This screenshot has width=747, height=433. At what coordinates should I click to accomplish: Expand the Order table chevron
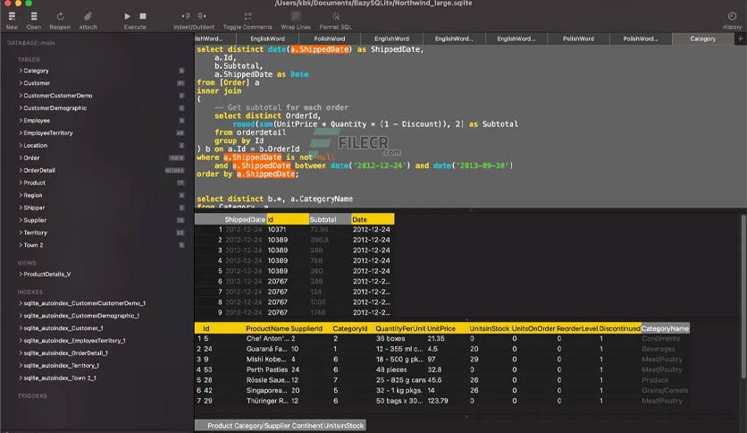pyautogui.click(x=21, y=157)
